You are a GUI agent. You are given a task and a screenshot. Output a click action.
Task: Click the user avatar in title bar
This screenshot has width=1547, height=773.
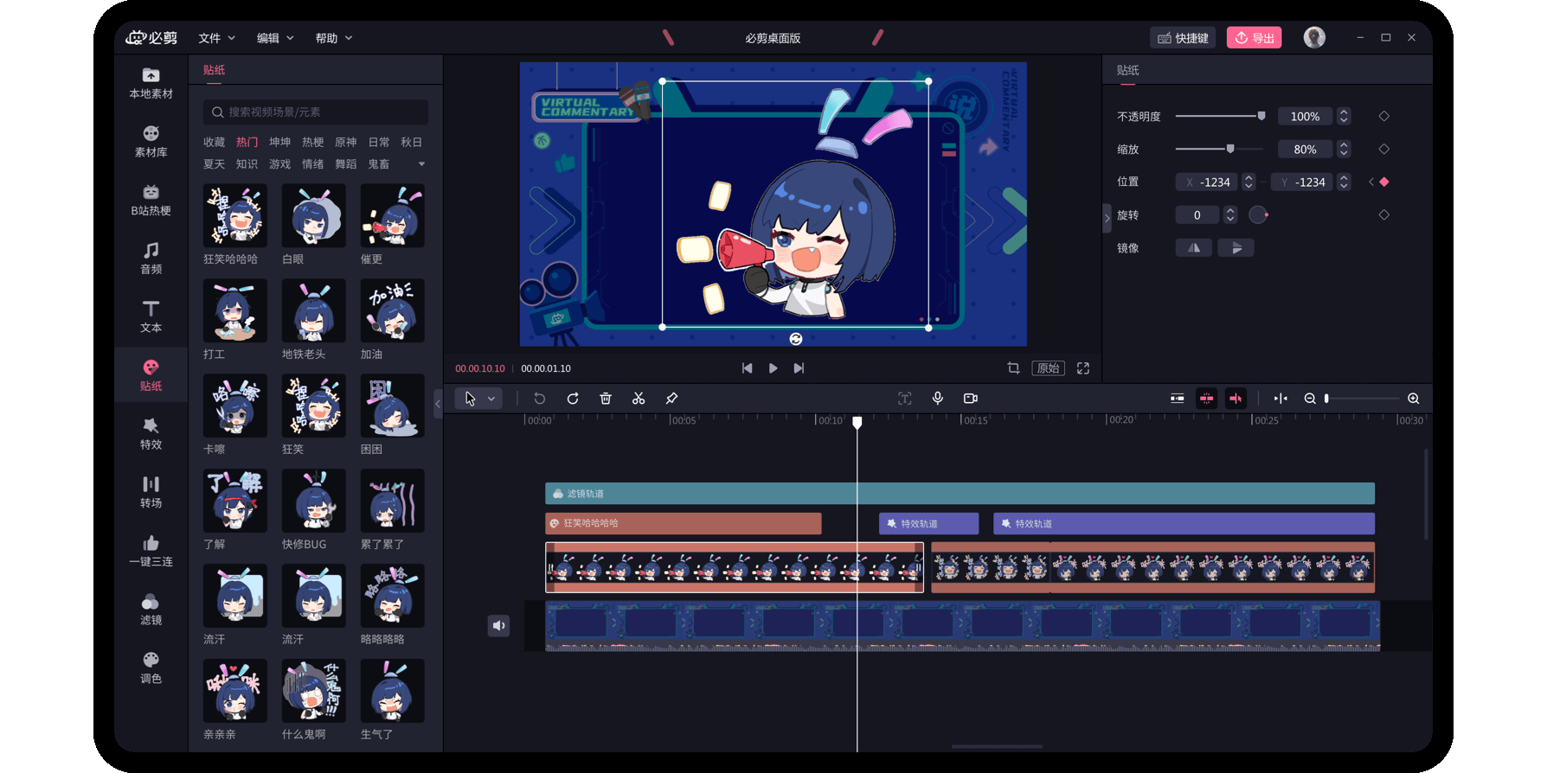(1314, 37)
